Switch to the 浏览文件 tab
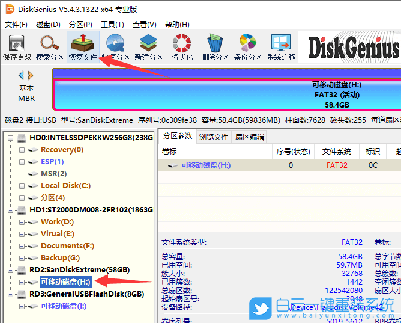Screen dimensions: 401x323 coord(214,137)
